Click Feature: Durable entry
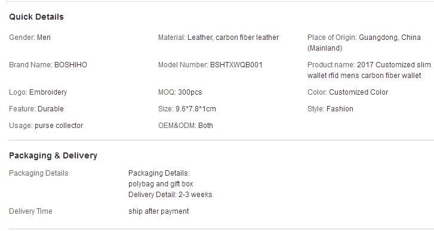This screenshot has width=434, height=231. pos(36,109)
